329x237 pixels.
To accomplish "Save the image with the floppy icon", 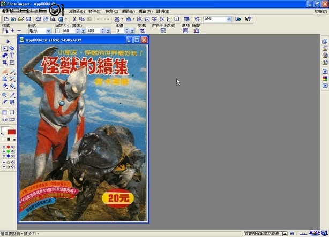I will tap(28, 19).
